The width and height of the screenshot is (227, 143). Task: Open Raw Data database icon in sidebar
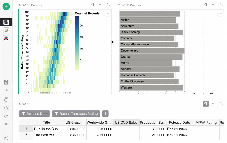(x=6, y=99)
